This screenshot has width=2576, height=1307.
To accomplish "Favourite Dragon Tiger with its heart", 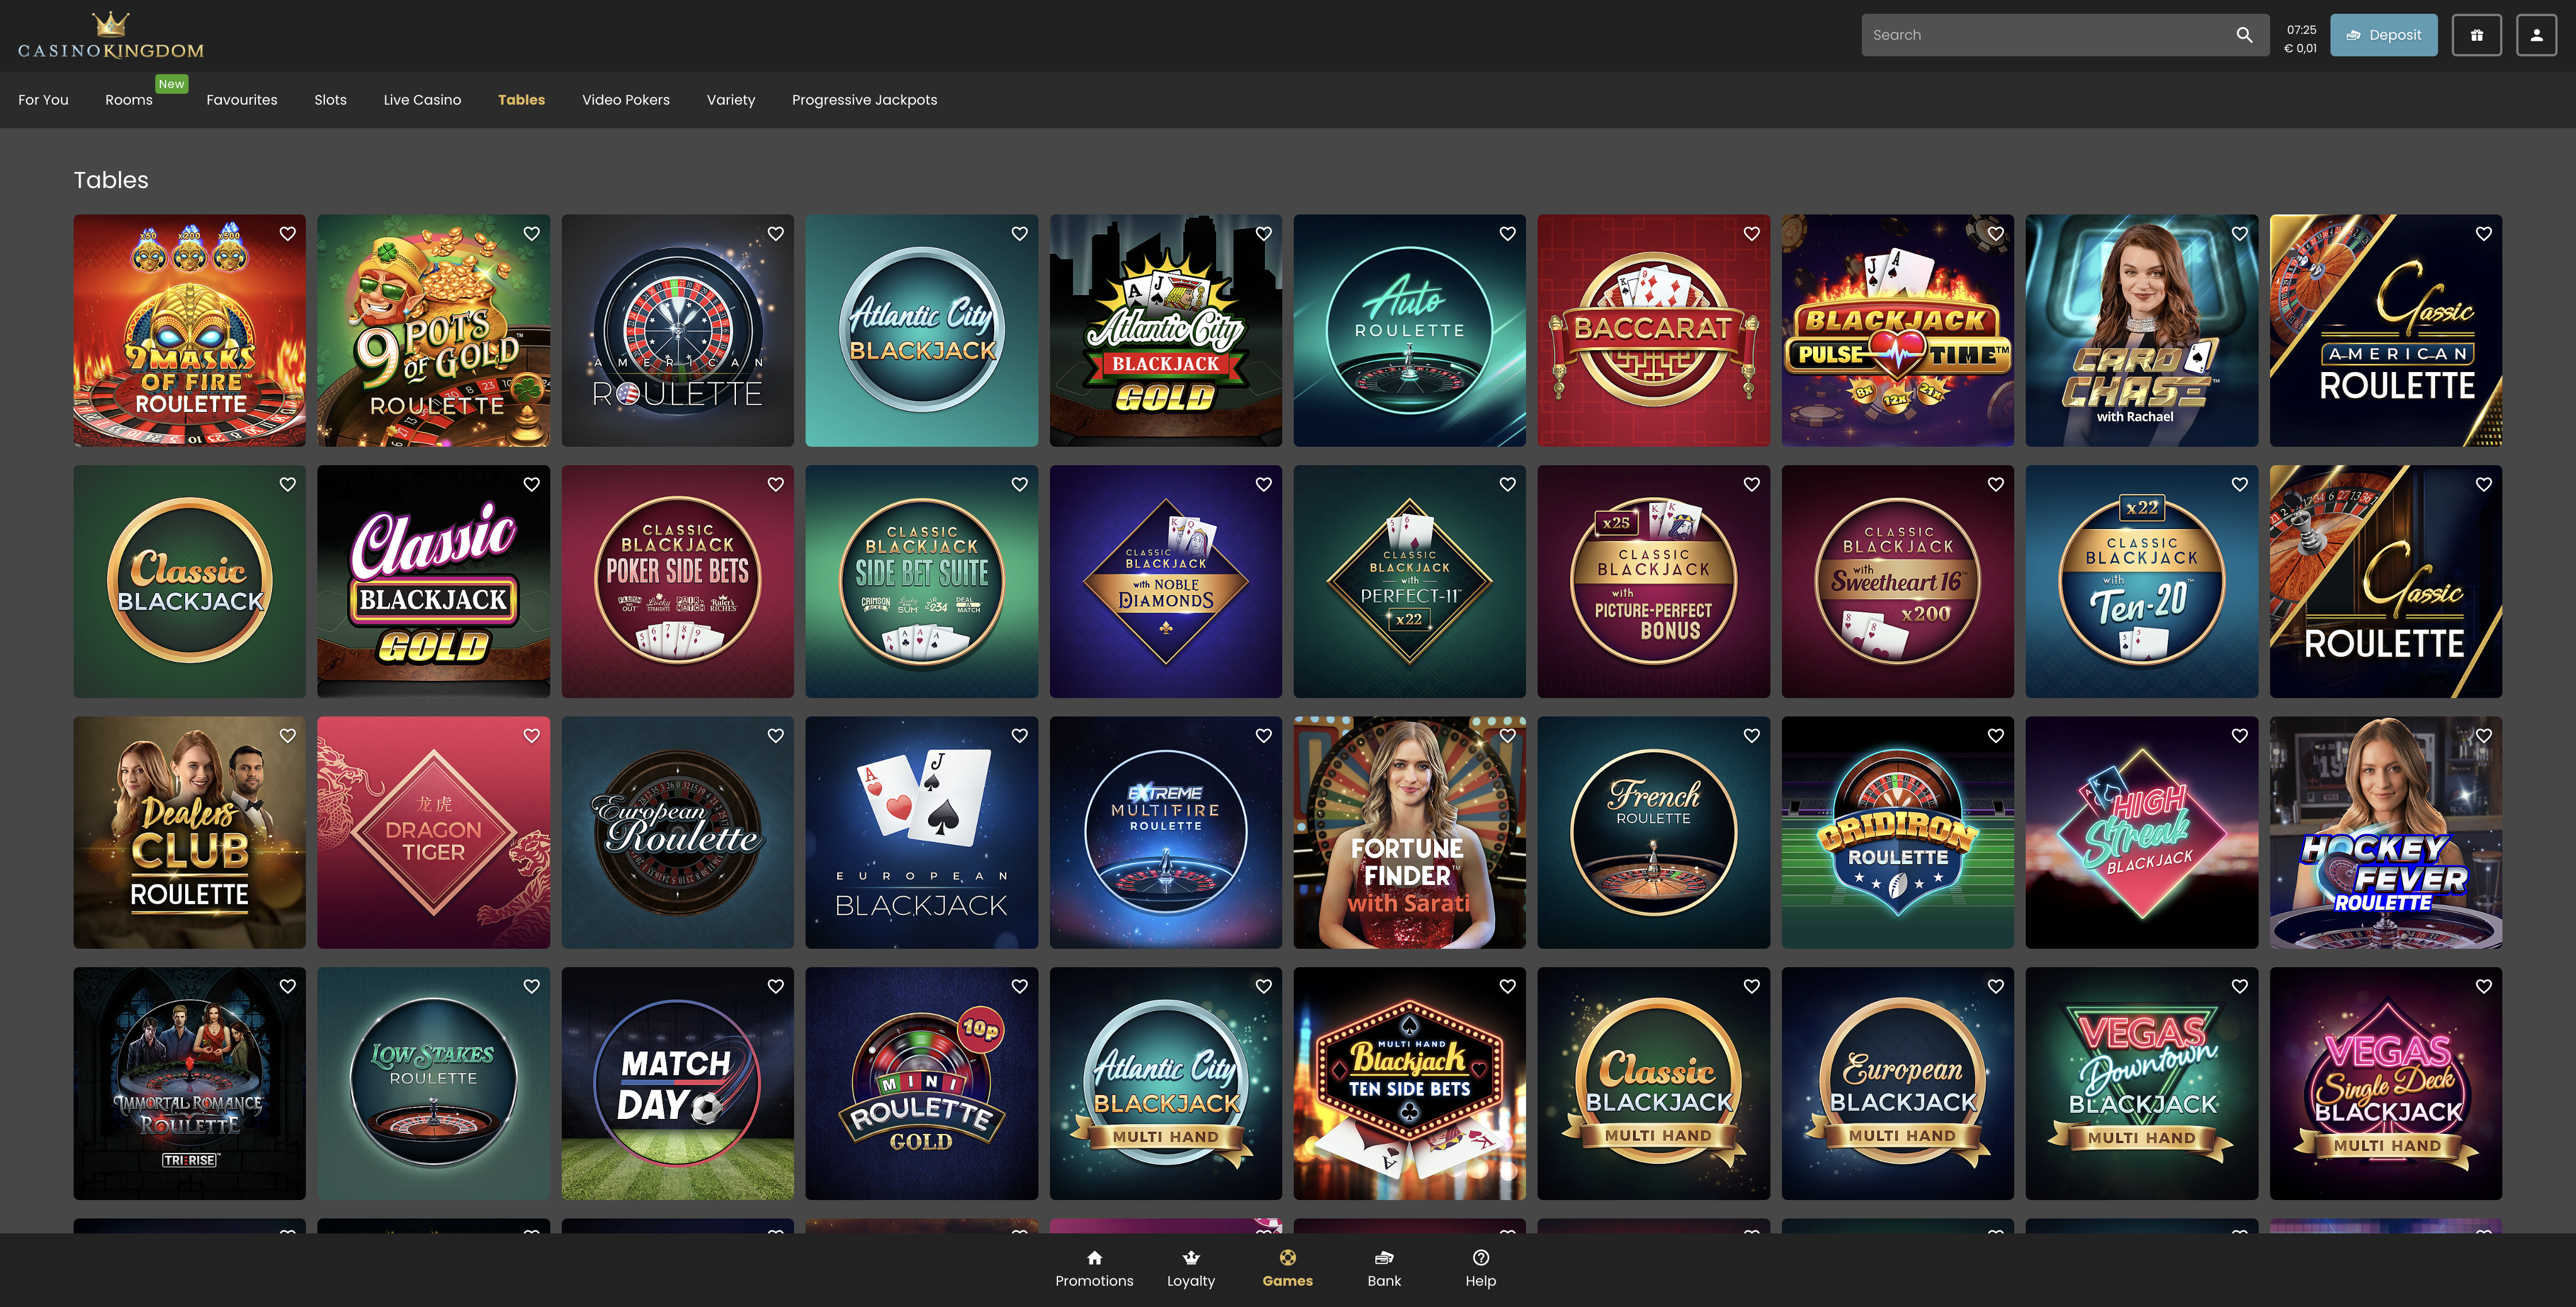I will [x=532, y=735].
